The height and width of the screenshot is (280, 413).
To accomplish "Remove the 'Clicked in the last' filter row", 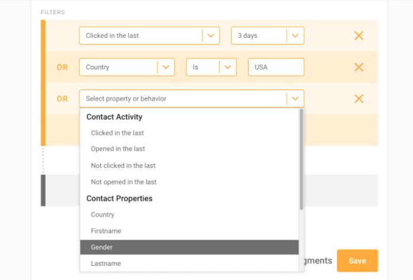I will 359,36.
